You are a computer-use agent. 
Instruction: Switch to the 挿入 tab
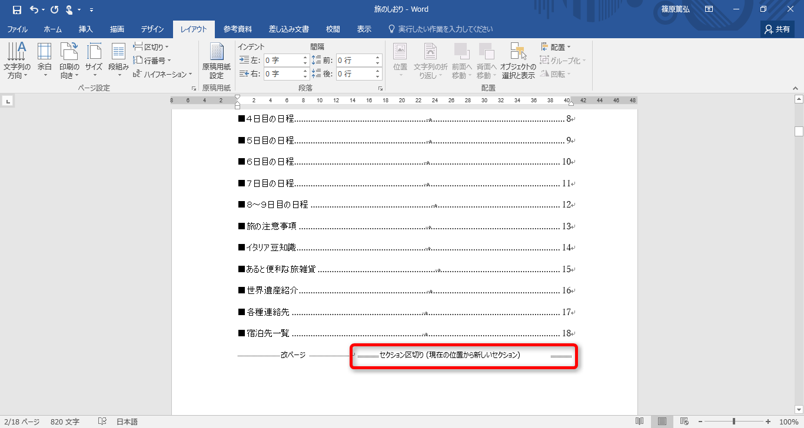pos(86,29)
